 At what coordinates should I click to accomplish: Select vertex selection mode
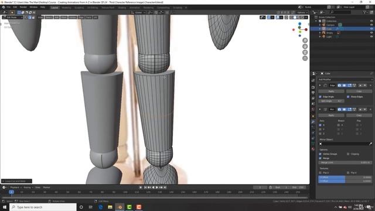(x=26, y=17)
